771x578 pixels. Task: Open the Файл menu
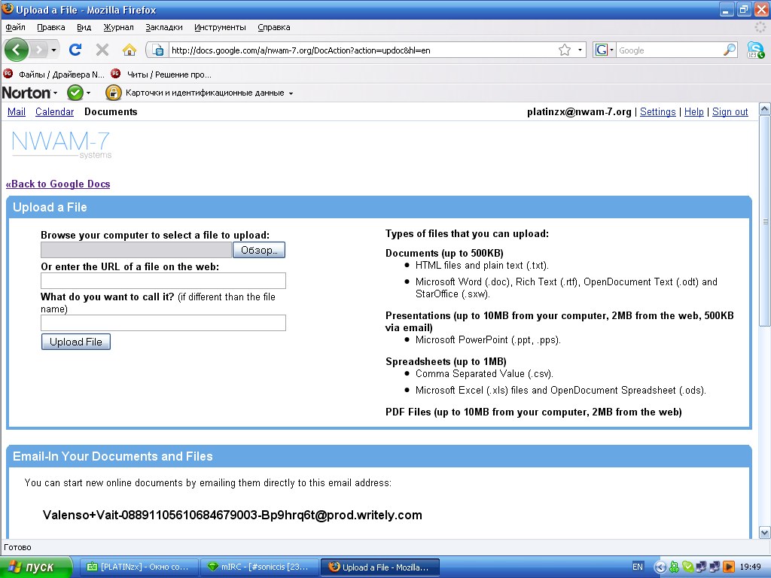click(x=15, y=28)
